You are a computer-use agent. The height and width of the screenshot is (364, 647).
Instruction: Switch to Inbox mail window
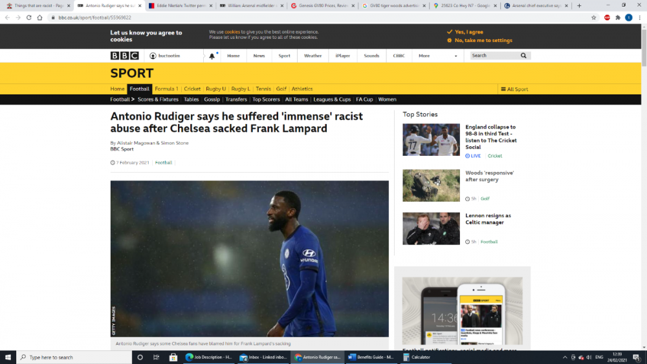pos(263,357)
